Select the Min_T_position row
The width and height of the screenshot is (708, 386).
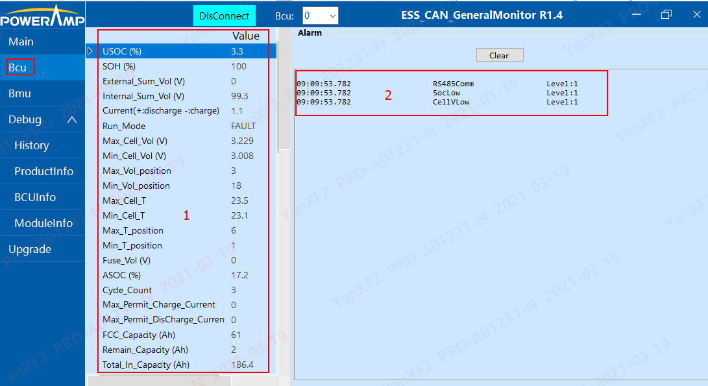(x=181, y=245)
